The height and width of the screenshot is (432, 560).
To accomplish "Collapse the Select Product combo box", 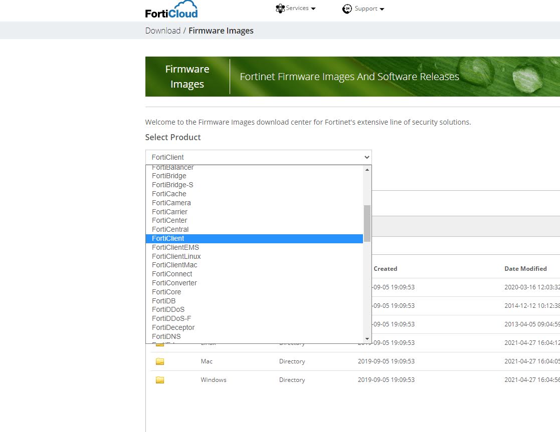I will pos(259,157).
